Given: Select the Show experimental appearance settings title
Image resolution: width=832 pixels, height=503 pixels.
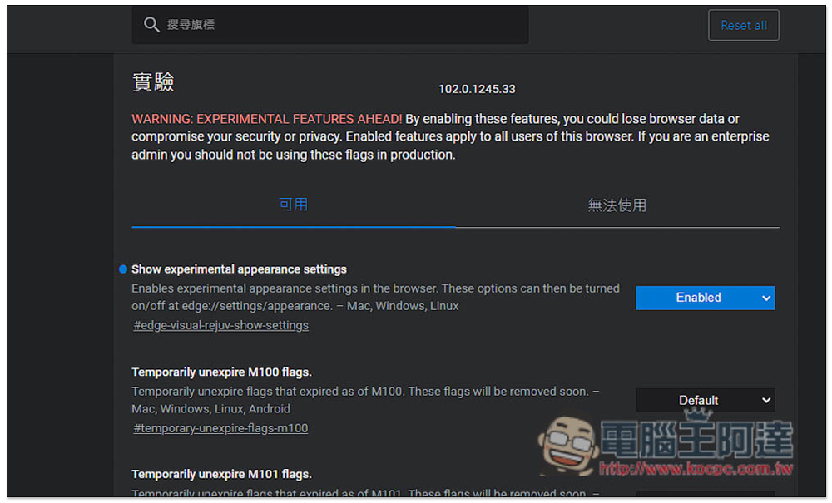Looking at the screenshot, I should tap(239, 269).
